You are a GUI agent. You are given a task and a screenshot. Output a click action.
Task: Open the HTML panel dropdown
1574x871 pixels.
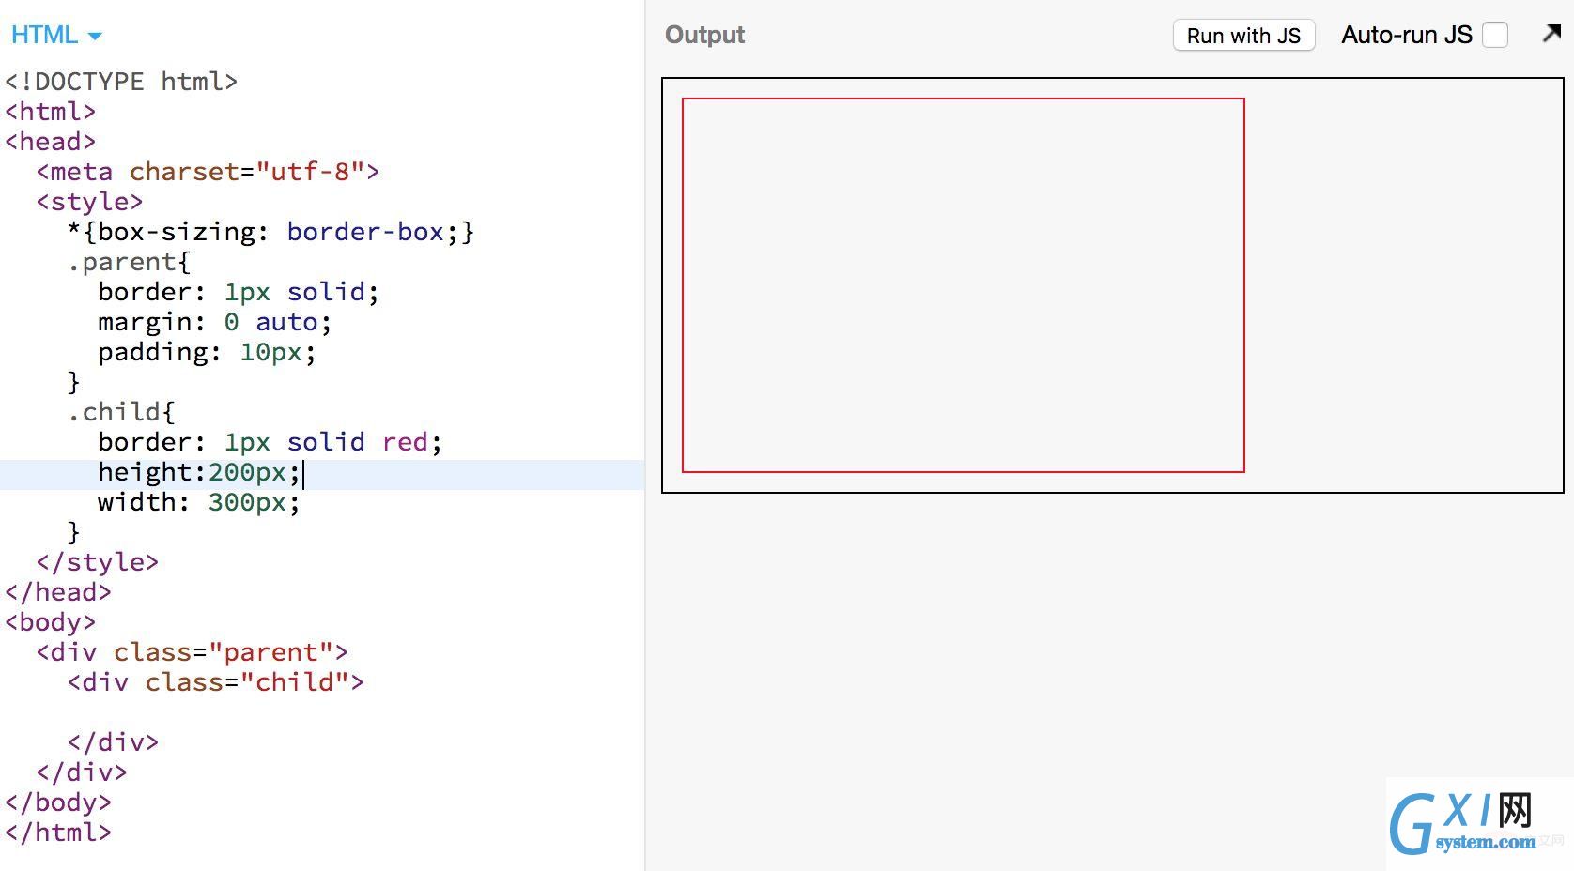(x=56, y=35)
